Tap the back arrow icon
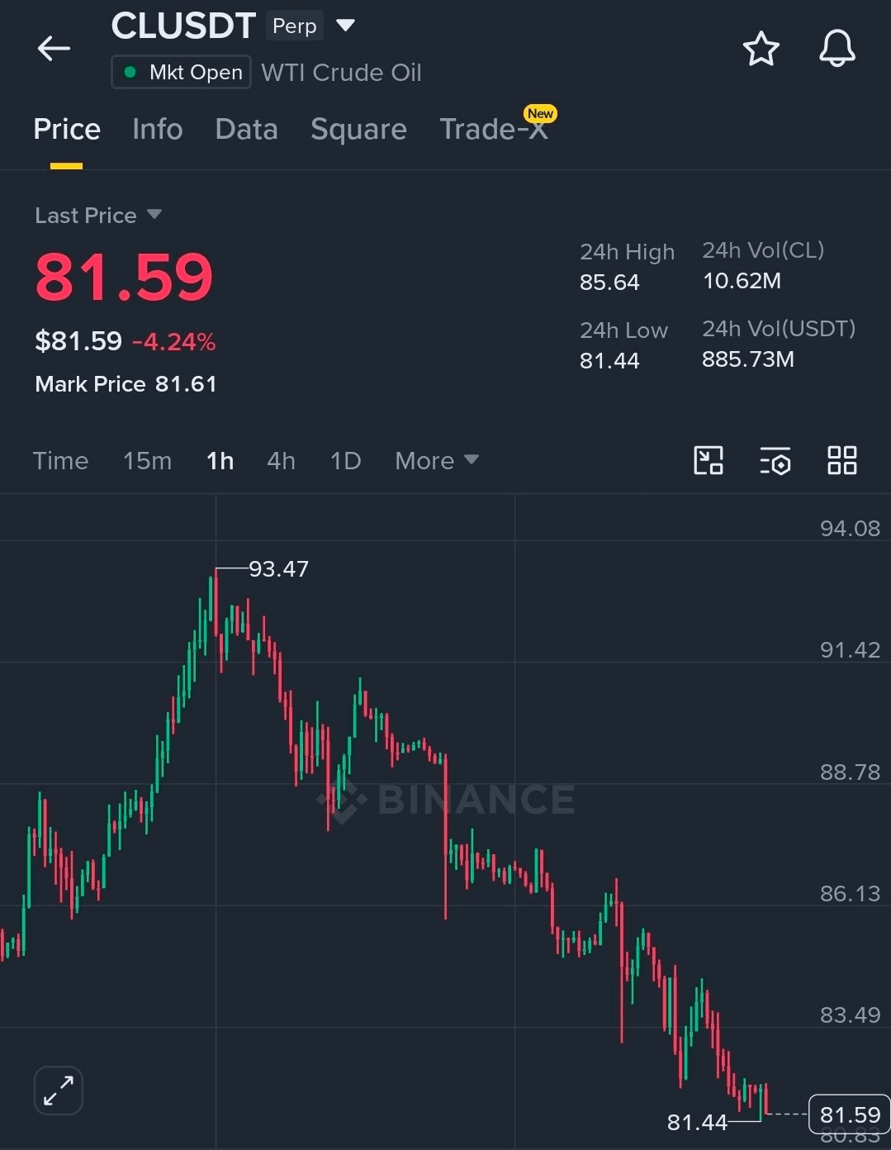The image size is (891, 1150). 54,49
